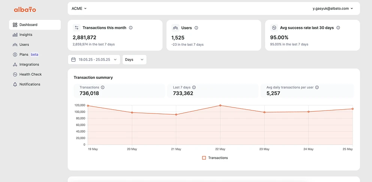Click the Avg success rate pulse icon
372x182 pixels.
274,28
